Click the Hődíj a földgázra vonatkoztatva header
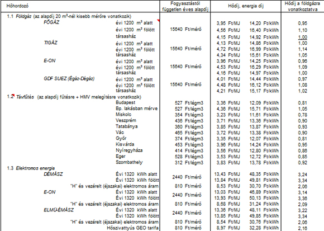Viewport: 324px width, 231px height. [x=302, y=6]
